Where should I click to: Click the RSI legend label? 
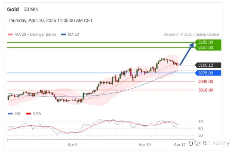[x=18, y=113]
